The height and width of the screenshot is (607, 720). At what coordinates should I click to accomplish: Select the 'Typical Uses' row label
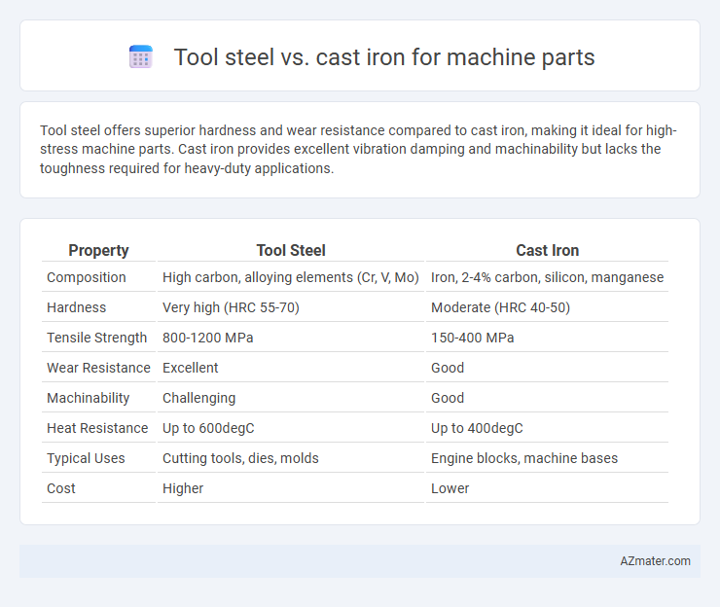[x=86, y=458]
